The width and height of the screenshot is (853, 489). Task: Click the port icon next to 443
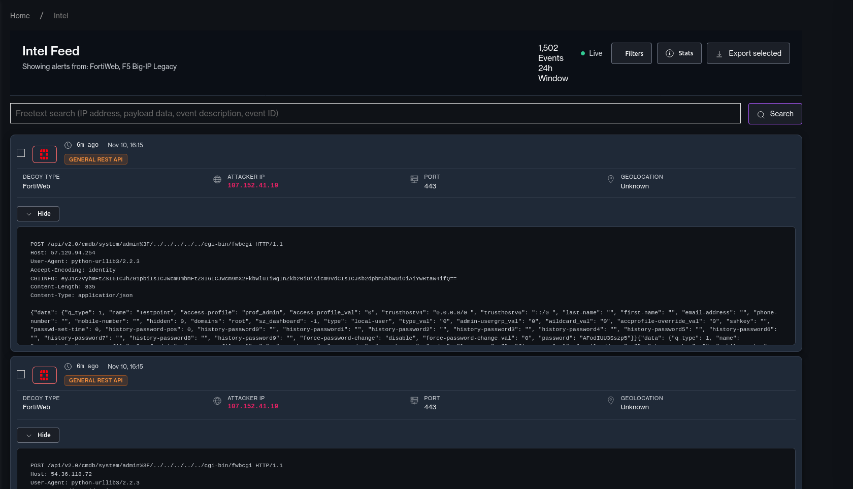click(x=414, y=179)
